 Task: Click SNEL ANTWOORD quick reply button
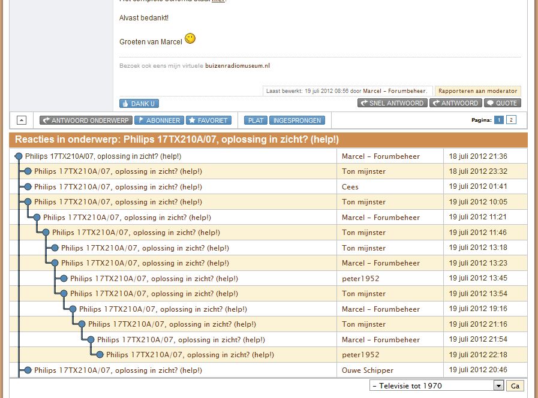392,103
